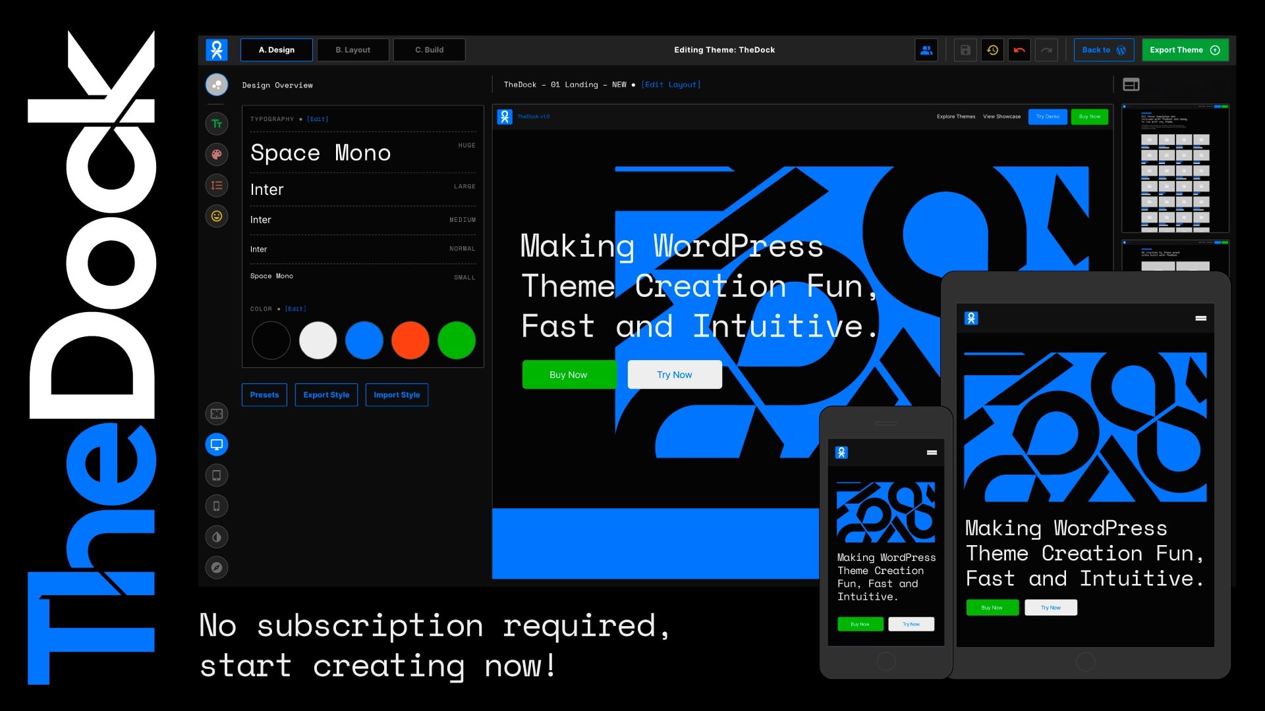Click the Presets button in Design Overview

point(265,395)
